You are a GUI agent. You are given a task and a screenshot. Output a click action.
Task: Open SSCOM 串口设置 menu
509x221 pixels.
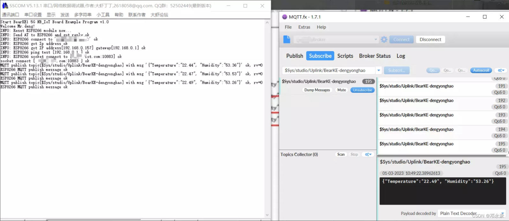33,15
